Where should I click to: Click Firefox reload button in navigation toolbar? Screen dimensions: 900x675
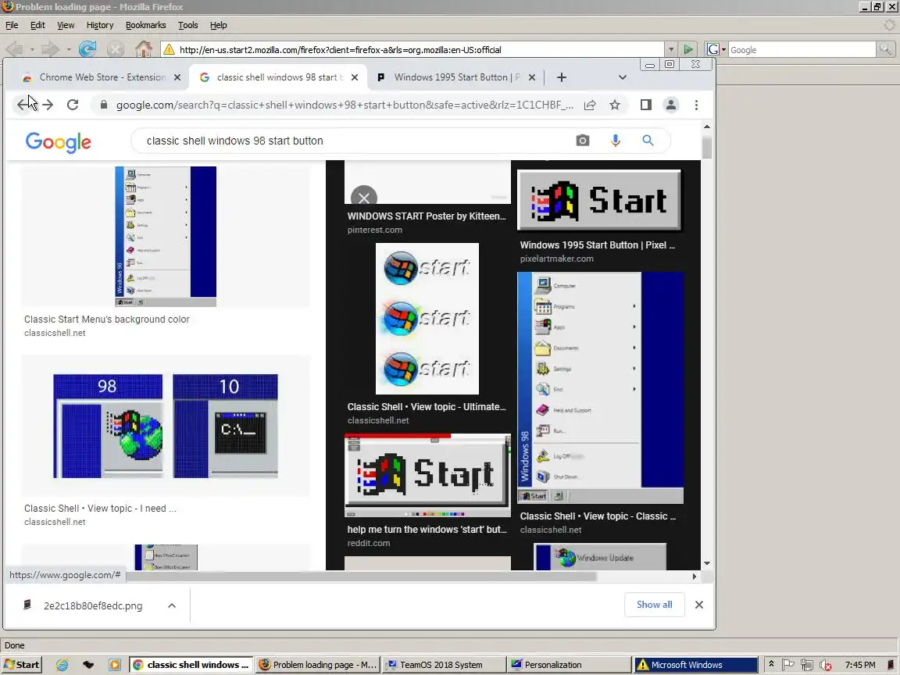click(x=87, y=49)
